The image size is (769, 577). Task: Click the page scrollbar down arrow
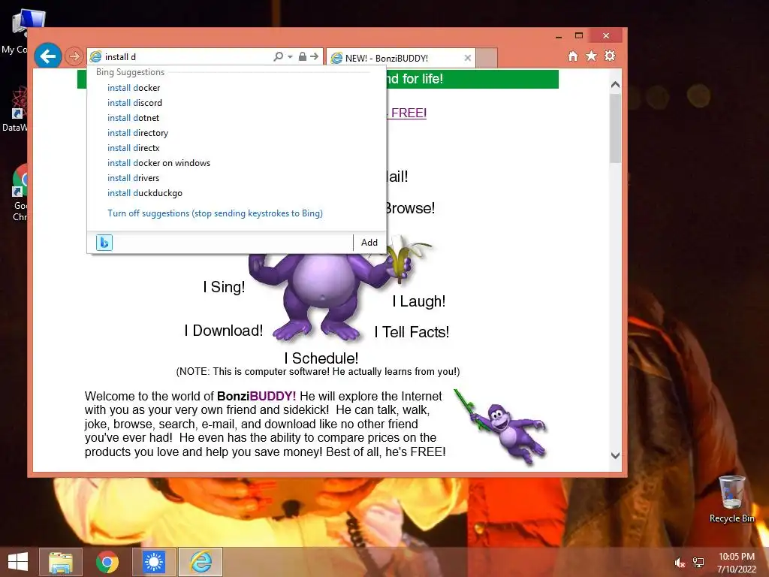click(x=616, y=455)
